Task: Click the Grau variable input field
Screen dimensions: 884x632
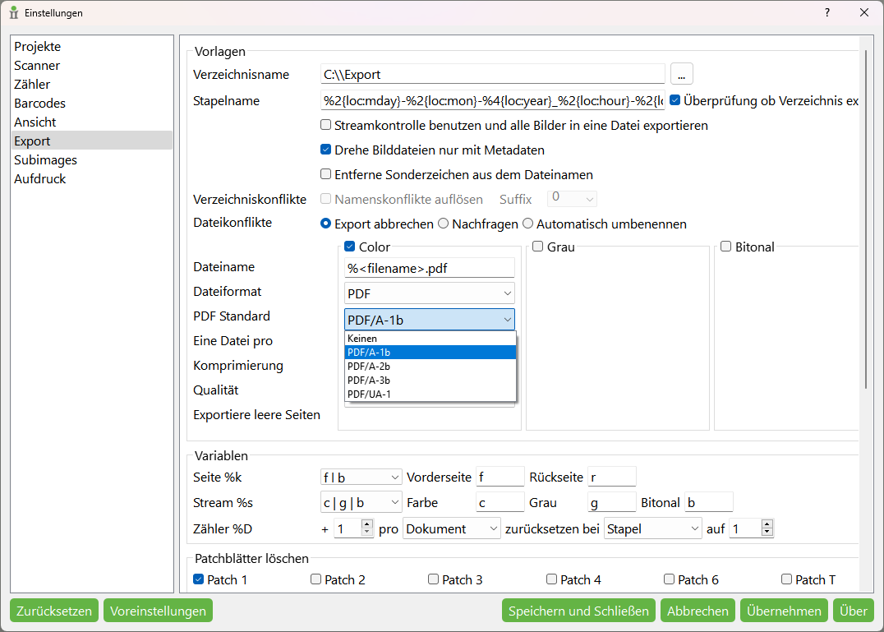Action: click(x=612, y=502)
